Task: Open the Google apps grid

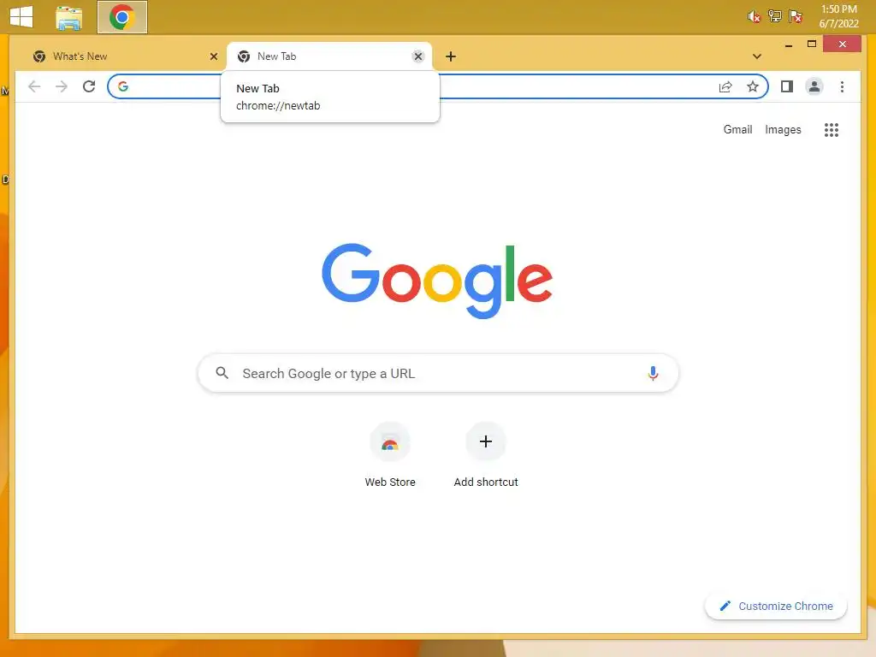Action: tap(832, 130)
